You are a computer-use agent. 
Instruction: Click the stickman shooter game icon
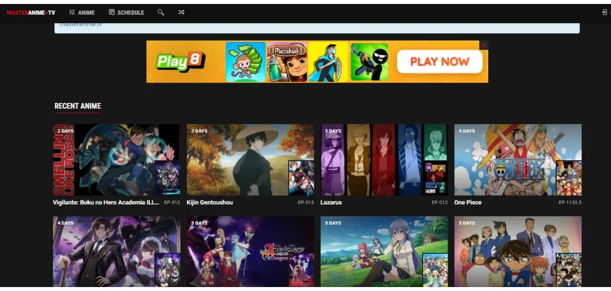(369, 62)
